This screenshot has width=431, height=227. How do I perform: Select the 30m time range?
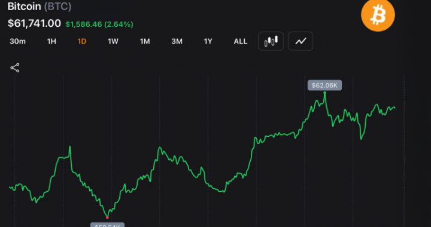point(17,41)
